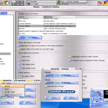Image resolution: width=108 pixels, height=108 pixels.
Task: Switch to virtual desktop 3
Action: point(18,2)
